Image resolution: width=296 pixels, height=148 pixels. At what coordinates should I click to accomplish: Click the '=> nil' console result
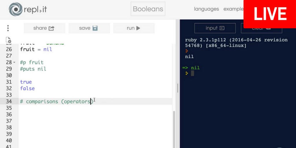[x=191, y=68]
